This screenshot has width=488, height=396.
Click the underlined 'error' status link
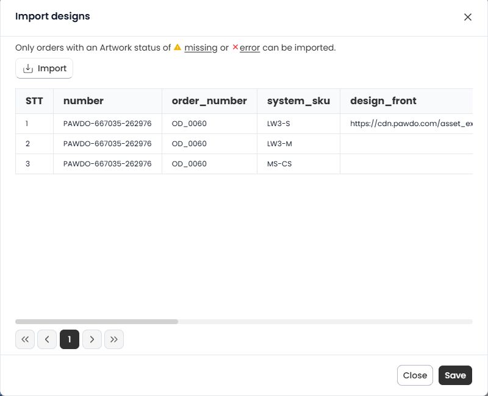point(249,48)
